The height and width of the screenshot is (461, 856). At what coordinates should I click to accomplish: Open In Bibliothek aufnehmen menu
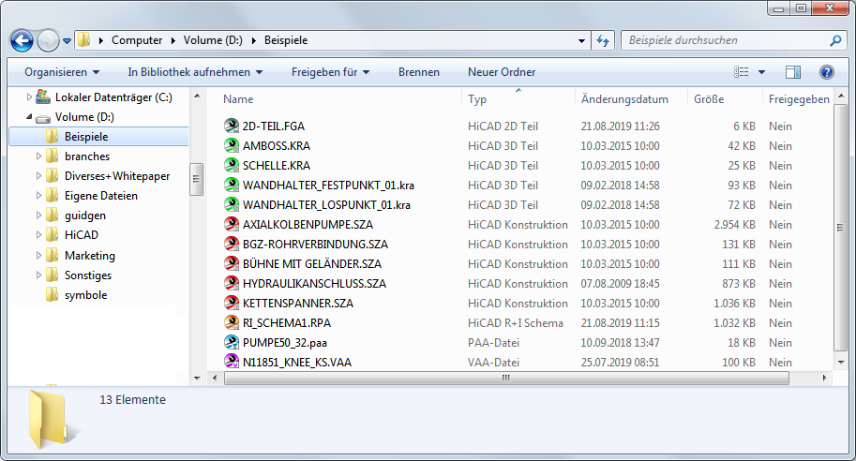click(x=195, y=72)
